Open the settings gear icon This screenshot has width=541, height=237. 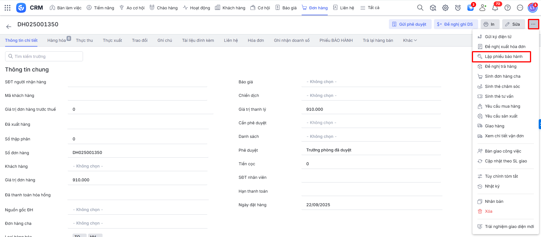(x=445, y=8)
